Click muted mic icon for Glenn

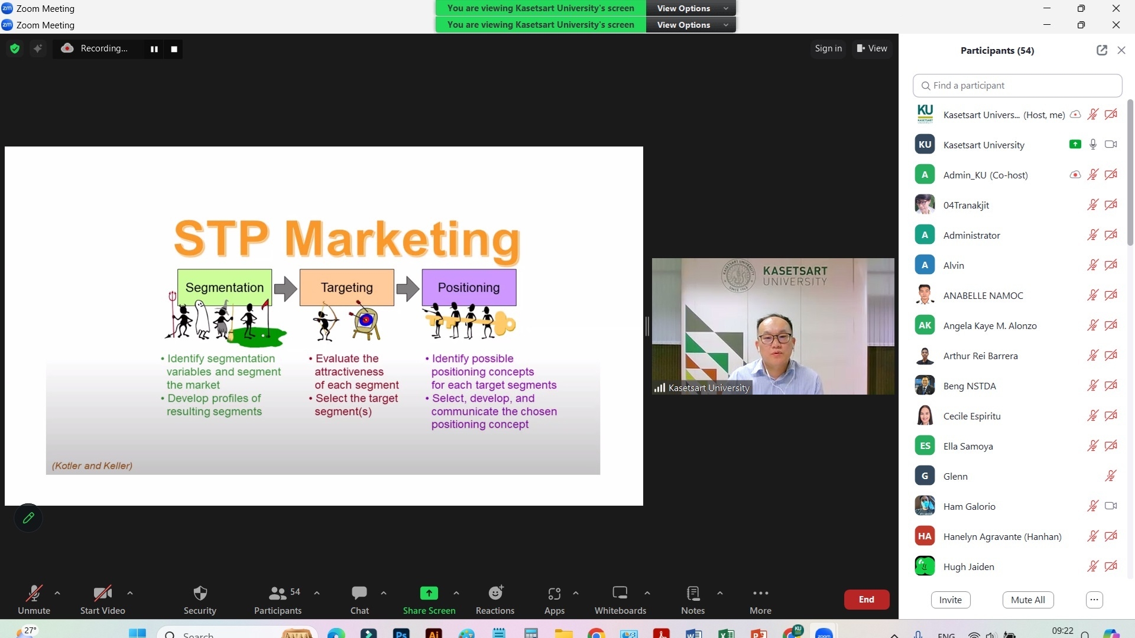[x=1111, y=476]
